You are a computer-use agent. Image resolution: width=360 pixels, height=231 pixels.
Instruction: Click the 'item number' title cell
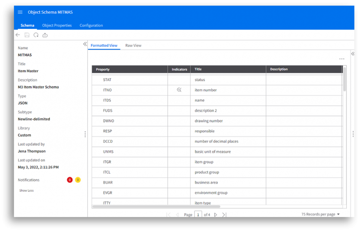click(228, 90)
